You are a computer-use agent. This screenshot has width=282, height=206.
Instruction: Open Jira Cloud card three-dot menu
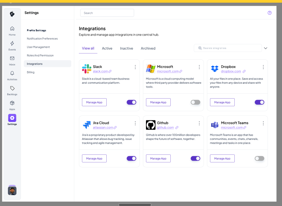click(135, 123)
